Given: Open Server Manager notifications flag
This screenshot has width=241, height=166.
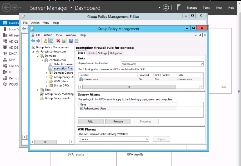Looking at the screenshot, I should point(178,7).
